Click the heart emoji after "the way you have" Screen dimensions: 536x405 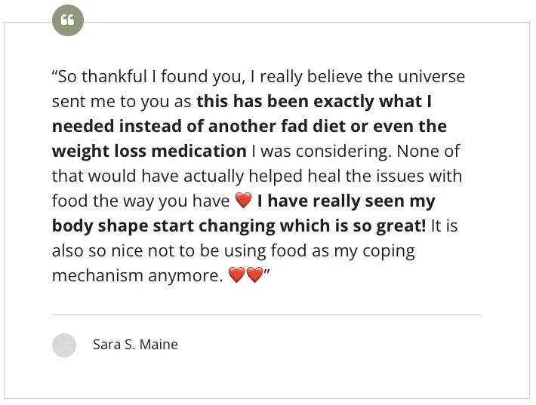(x=243, y=201)
